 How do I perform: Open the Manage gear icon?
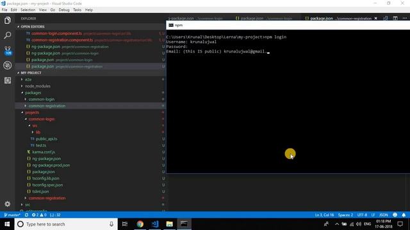click(x=7, y=204)
